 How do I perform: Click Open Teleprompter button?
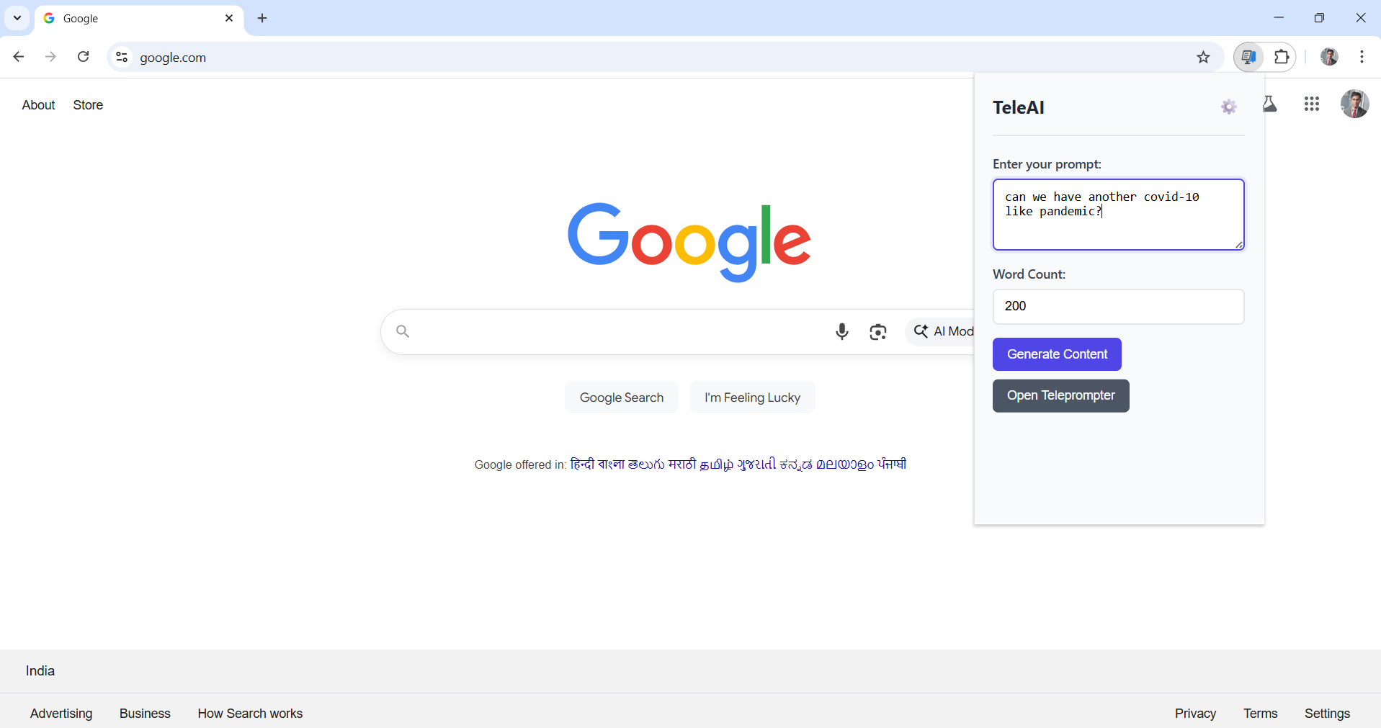click(x=1061, y=396)
